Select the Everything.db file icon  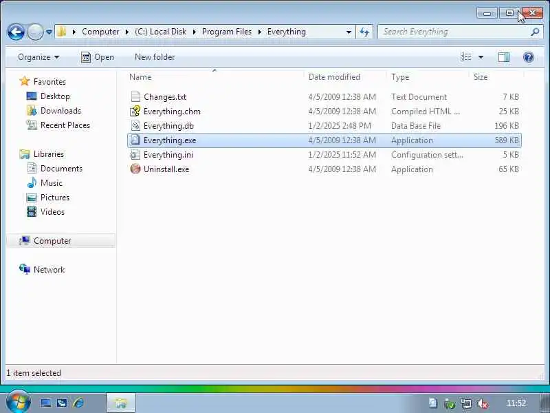(x=135, y=126)
